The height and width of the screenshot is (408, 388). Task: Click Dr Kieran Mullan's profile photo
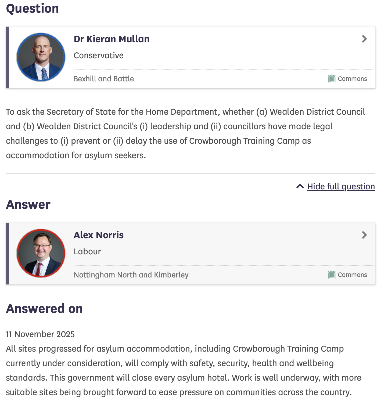tap(41, 57)
